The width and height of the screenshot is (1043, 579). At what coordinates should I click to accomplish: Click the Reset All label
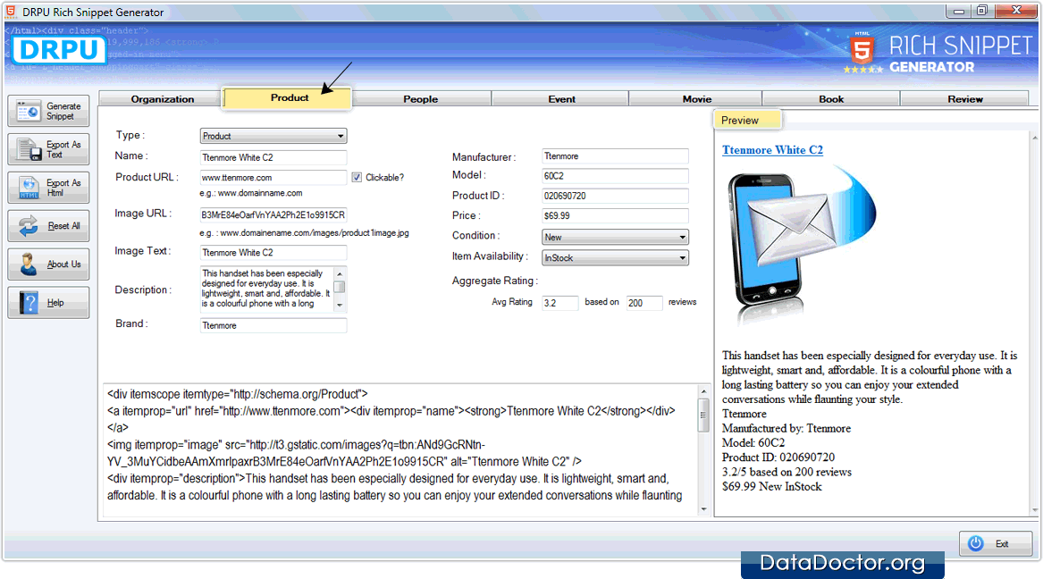click(x=63, y=226)
